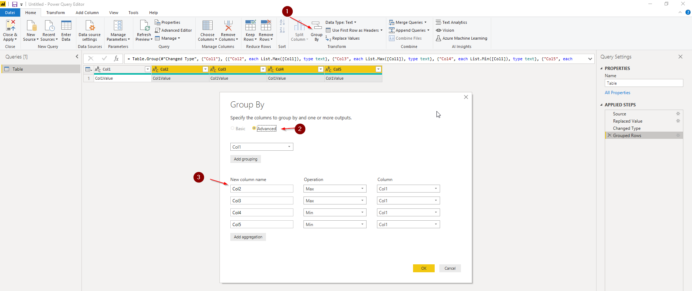Expand Merge Queries dropdown
The image size is (692, 291).
425,22
